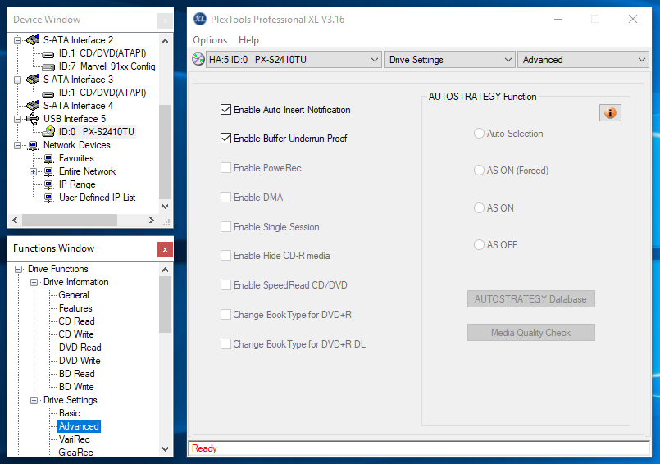Select Auto Selection radio button
660x464 pixels.
(479, 134)
